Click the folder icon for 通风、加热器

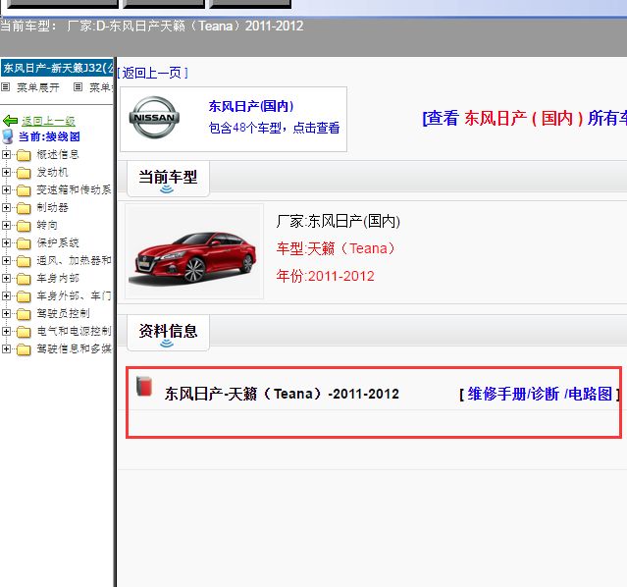[x=24, y=260]
